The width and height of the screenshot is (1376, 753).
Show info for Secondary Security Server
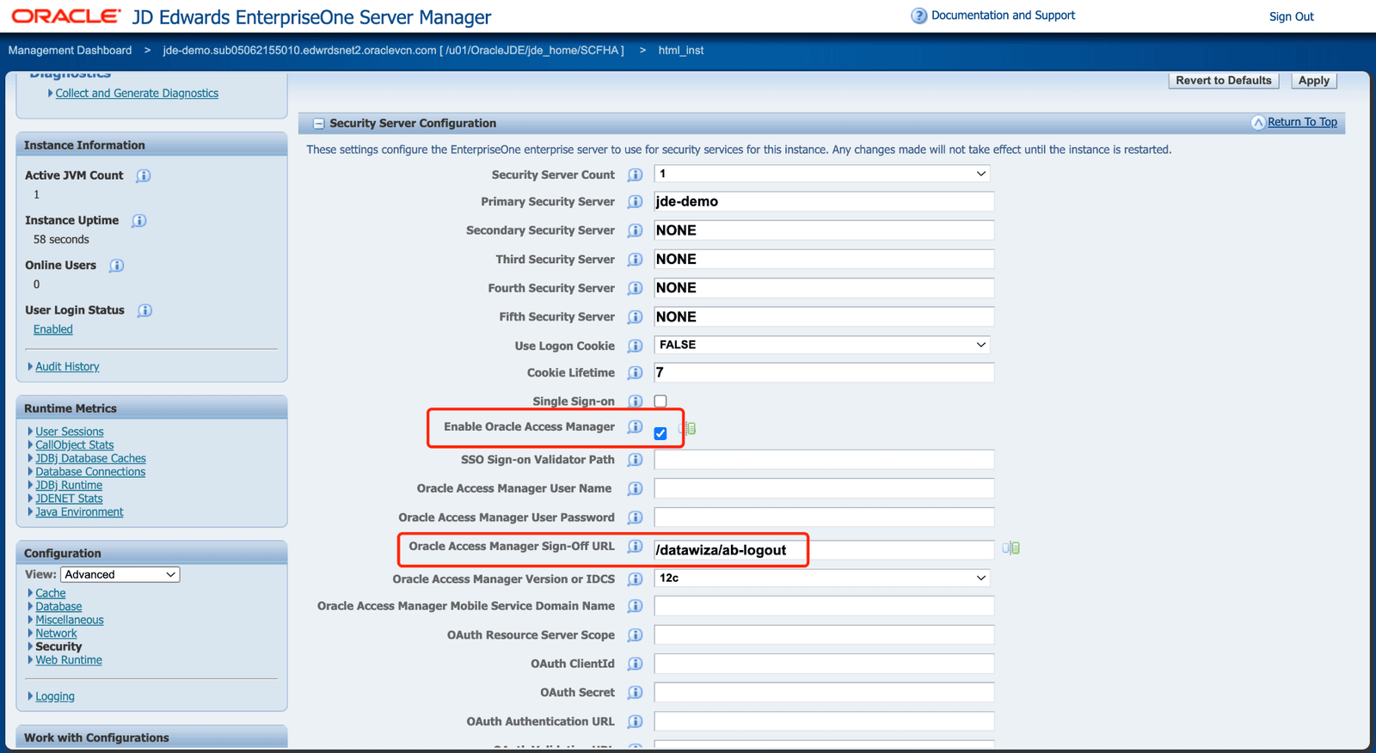coord(635,230)
